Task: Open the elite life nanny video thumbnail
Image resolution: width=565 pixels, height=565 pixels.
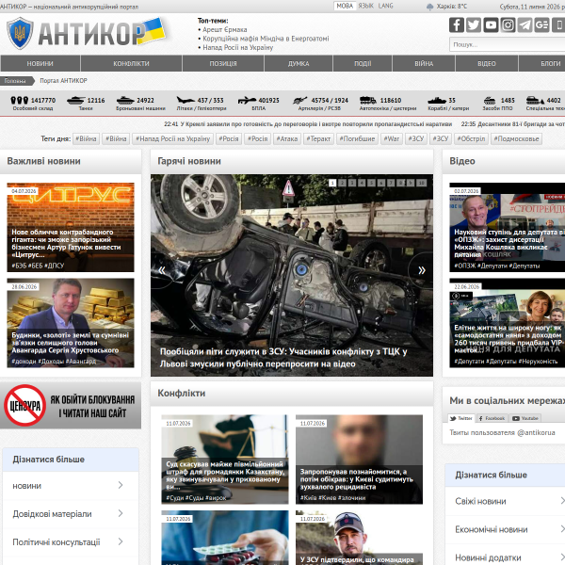Action: [x=507, y=323]
